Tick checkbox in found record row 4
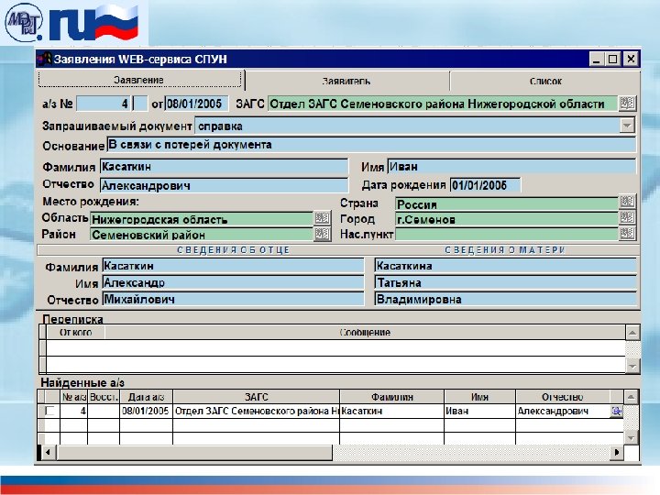Viewport: 660px width, 495px height. point(49,411)
